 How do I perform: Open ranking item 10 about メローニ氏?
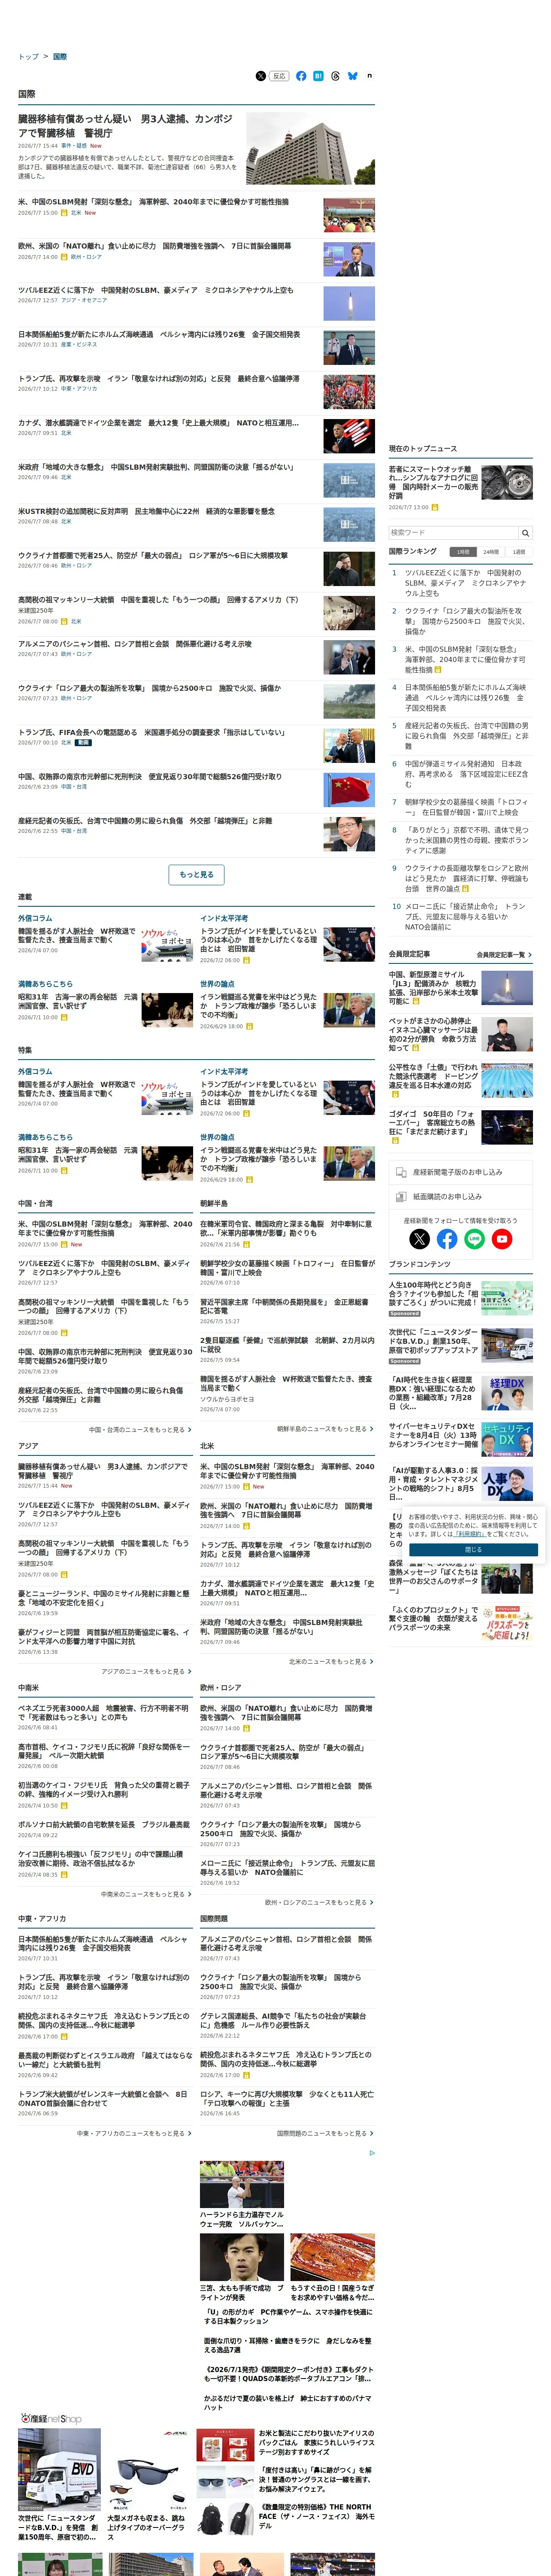pyautogui.click(x=465, y=916)
